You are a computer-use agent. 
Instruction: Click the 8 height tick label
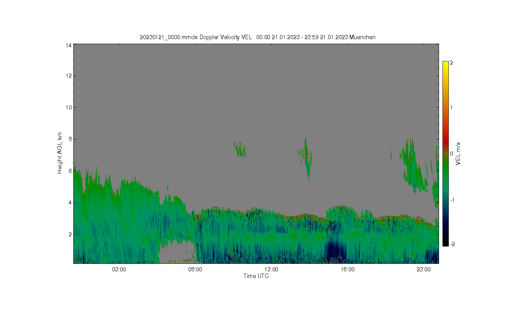70,139
